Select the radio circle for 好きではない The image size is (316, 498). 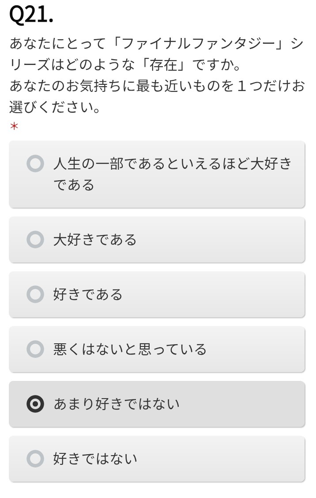[35, 459]
